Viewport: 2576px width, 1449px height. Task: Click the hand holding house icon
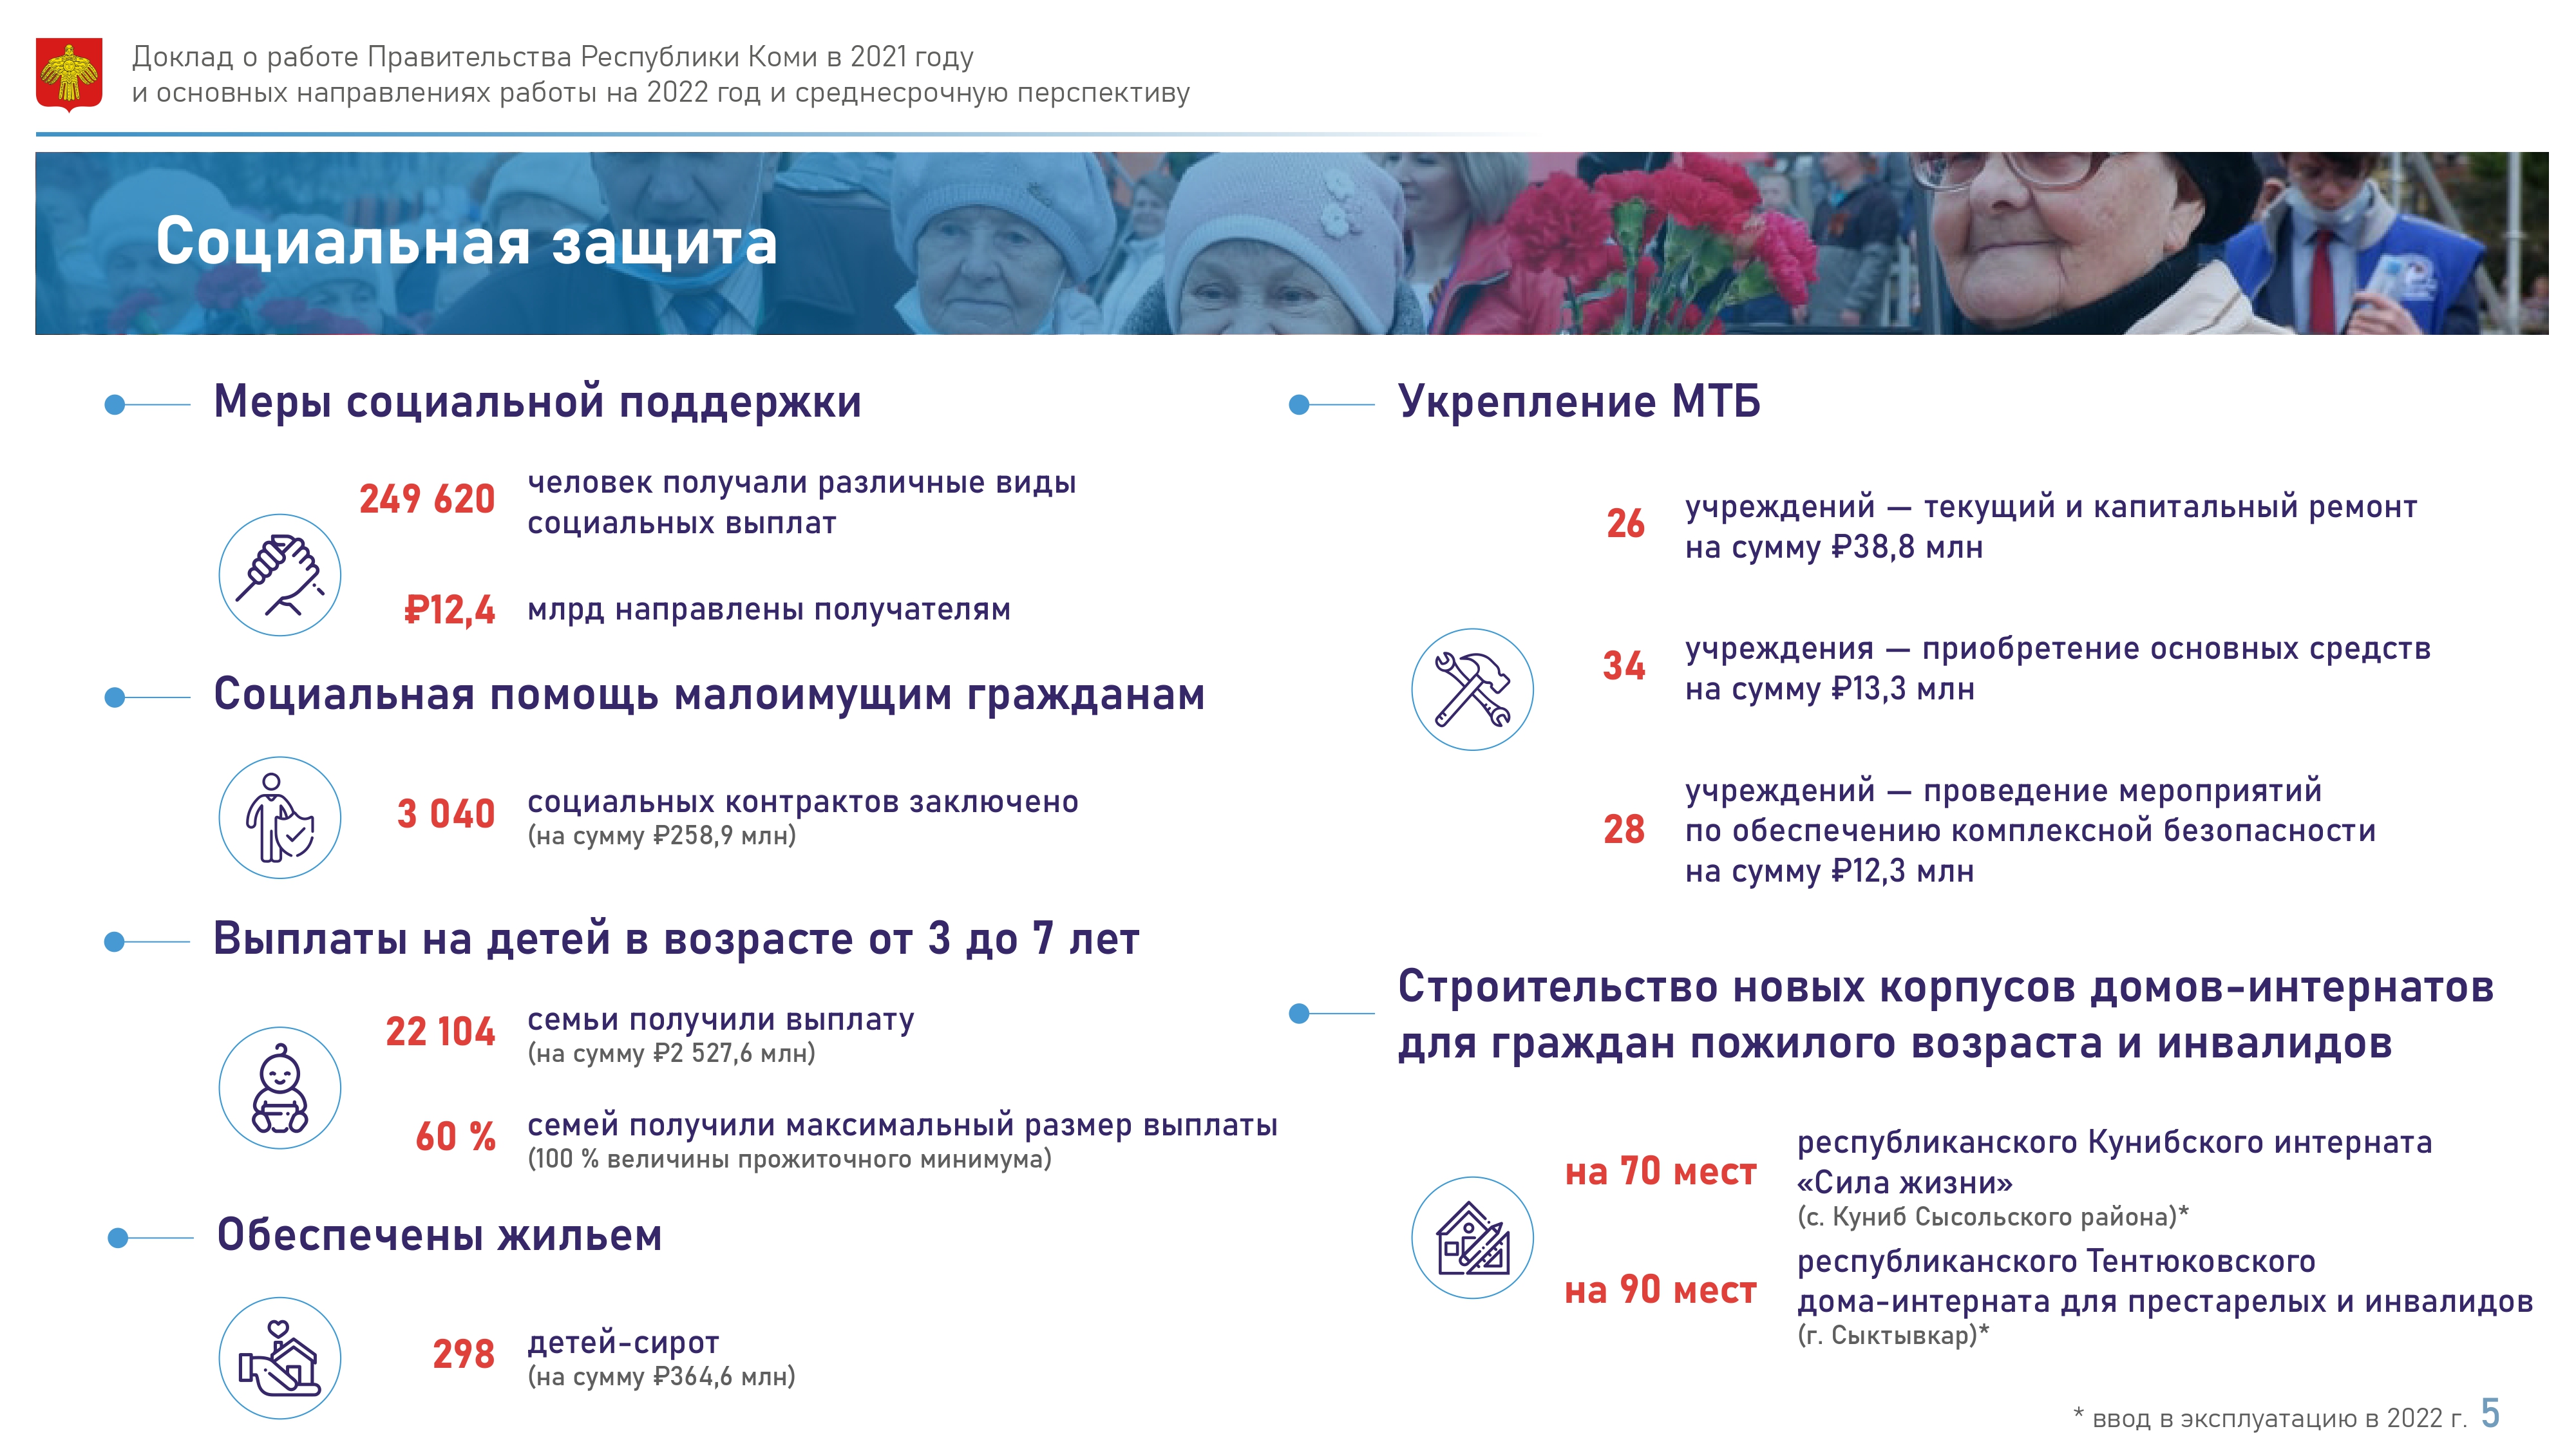pyautogui.click(x=280, y=1358)
